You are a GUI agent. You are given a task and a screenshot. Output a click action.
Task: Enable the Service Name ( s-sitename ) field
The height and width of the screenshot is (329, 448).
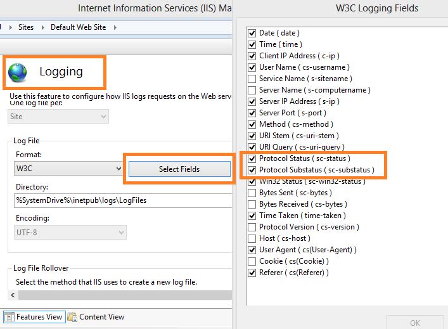point(252,79)
